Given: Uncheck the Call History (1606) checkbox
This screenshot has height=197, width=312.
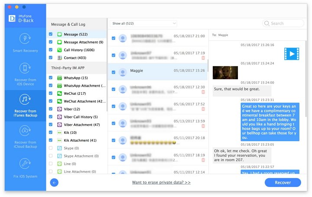Looking at the screenshot, I should (x=51, y=50).
